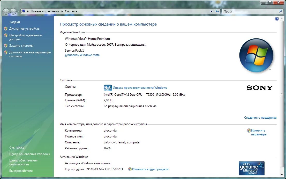This screenshot has height=179, width=286.
Task: Click the computer icon in address bar
Action: pyautogui.click(x=23, y=11)
